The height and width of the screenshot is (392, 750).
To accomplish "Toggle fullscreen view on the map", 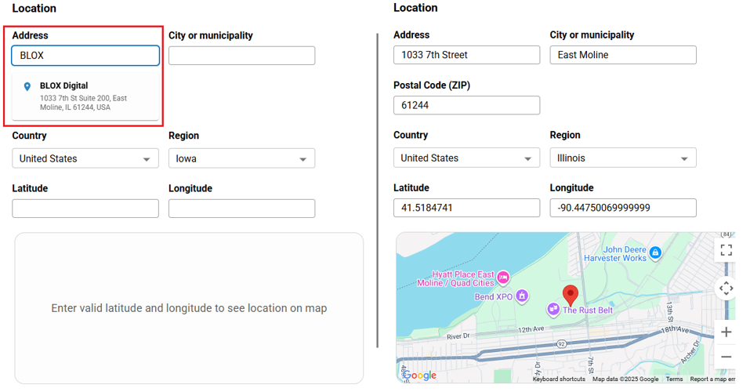I will (726, 250).
